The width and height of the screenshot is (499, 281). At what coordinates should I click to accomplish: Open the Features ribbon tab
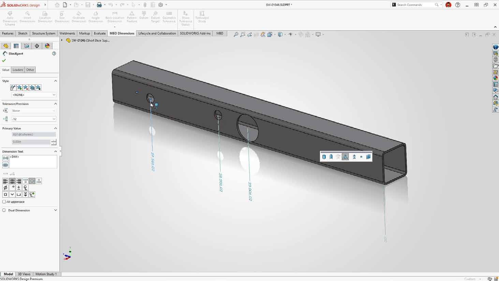click(x=8, y=33)
